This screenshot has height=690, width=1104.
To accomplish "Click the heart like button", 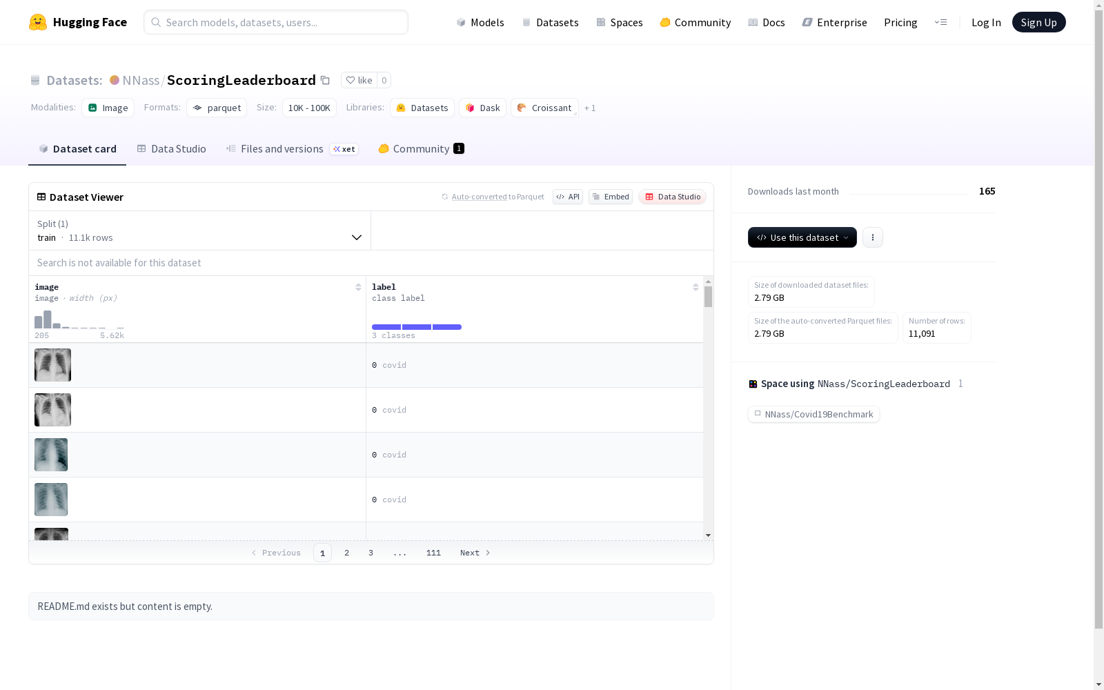I will click(x=359, y=80).
